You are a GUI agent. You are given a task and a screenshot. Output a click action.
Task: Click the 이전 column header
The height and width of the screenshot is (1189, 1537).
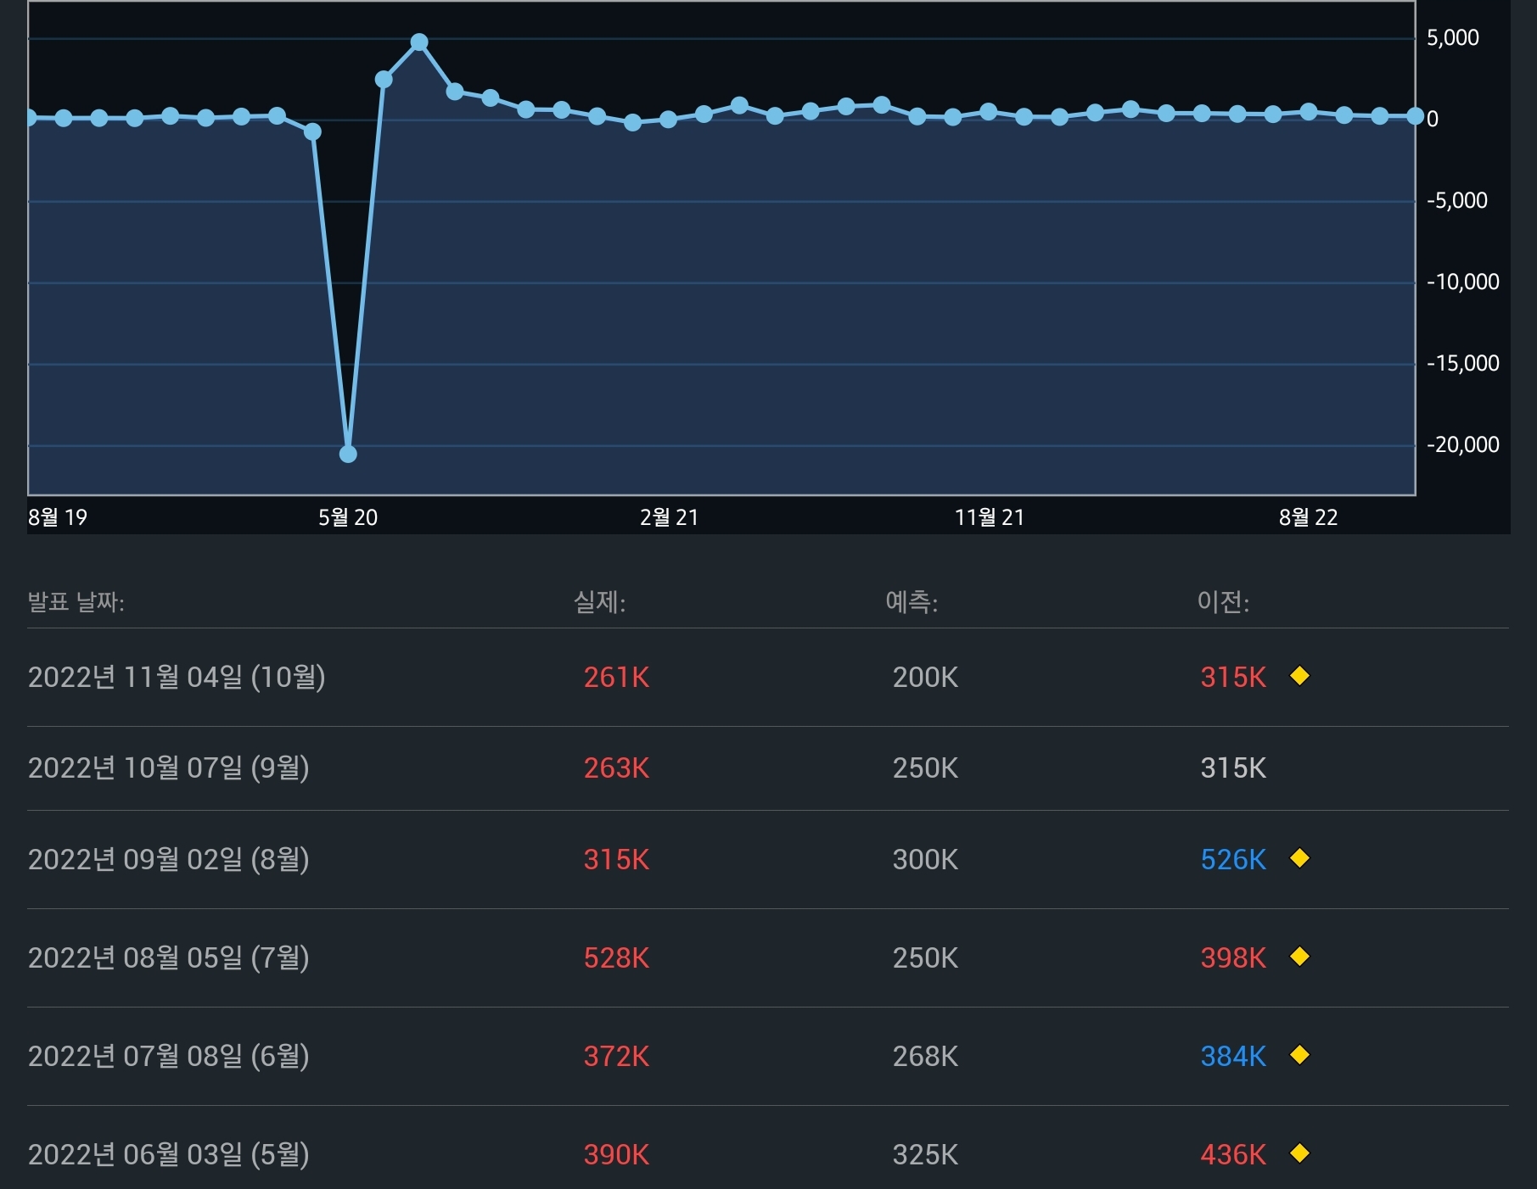click(1223, 602)
